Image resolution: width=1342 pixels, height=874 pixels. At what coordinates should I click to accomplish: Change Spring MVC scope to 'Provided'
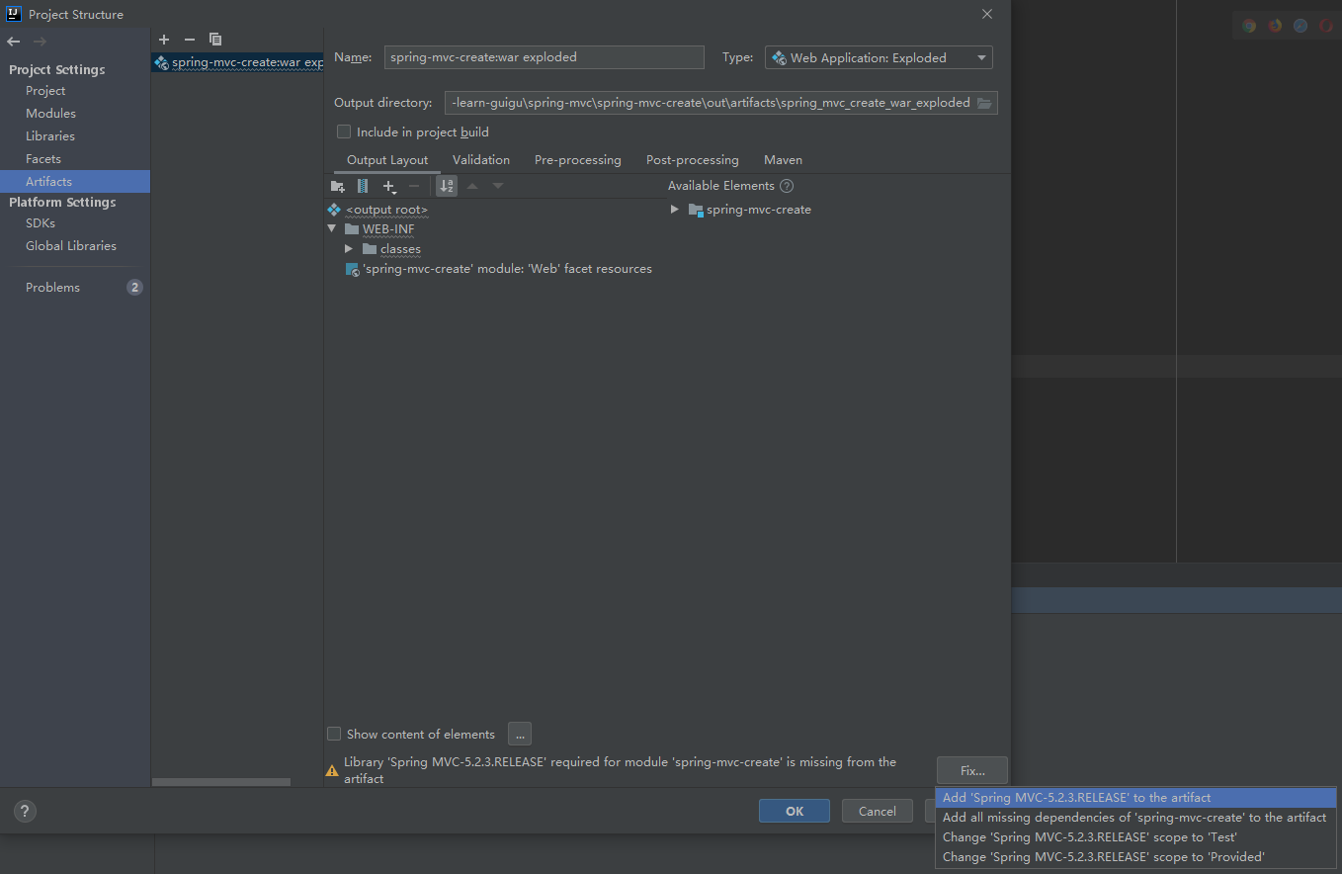point(1135,857)
